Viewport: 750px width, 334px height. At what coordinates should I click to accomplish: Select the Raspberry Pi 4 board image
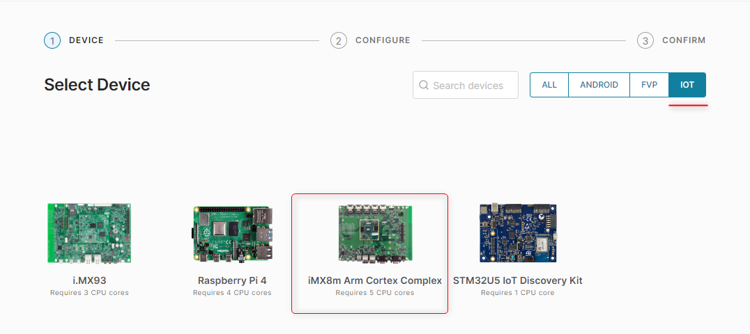pyautogui.click(x=233, y=234)
